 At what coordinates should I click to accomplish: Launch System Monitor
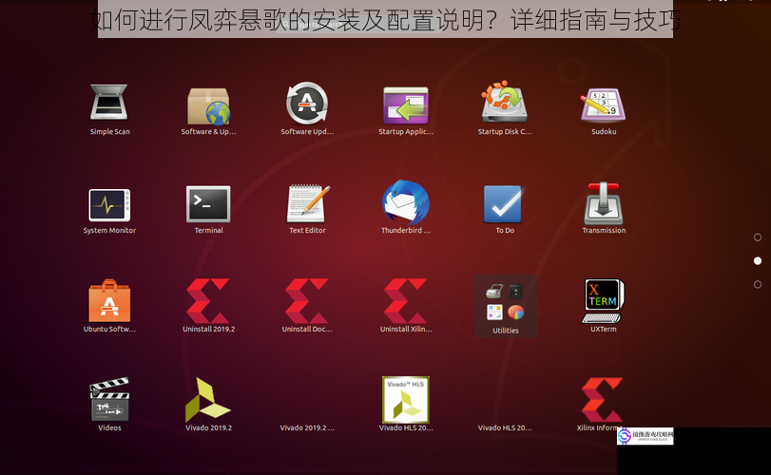coord(109,205)
